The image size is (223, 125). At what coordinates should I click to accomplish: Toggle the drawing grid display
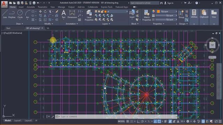click(128, 121)
